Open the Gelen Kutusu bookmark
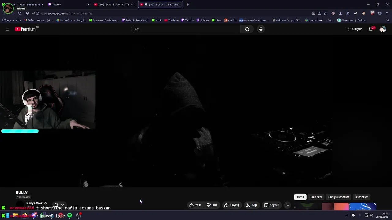 click(38, 20)
